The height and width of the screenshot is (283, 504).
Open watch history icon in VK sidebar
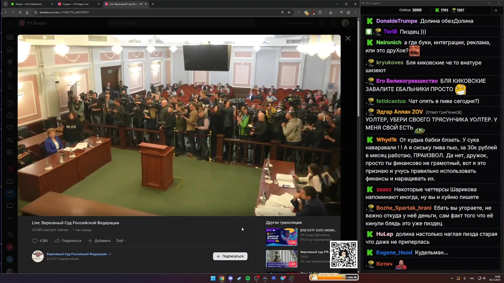click(x=10, y=103)
